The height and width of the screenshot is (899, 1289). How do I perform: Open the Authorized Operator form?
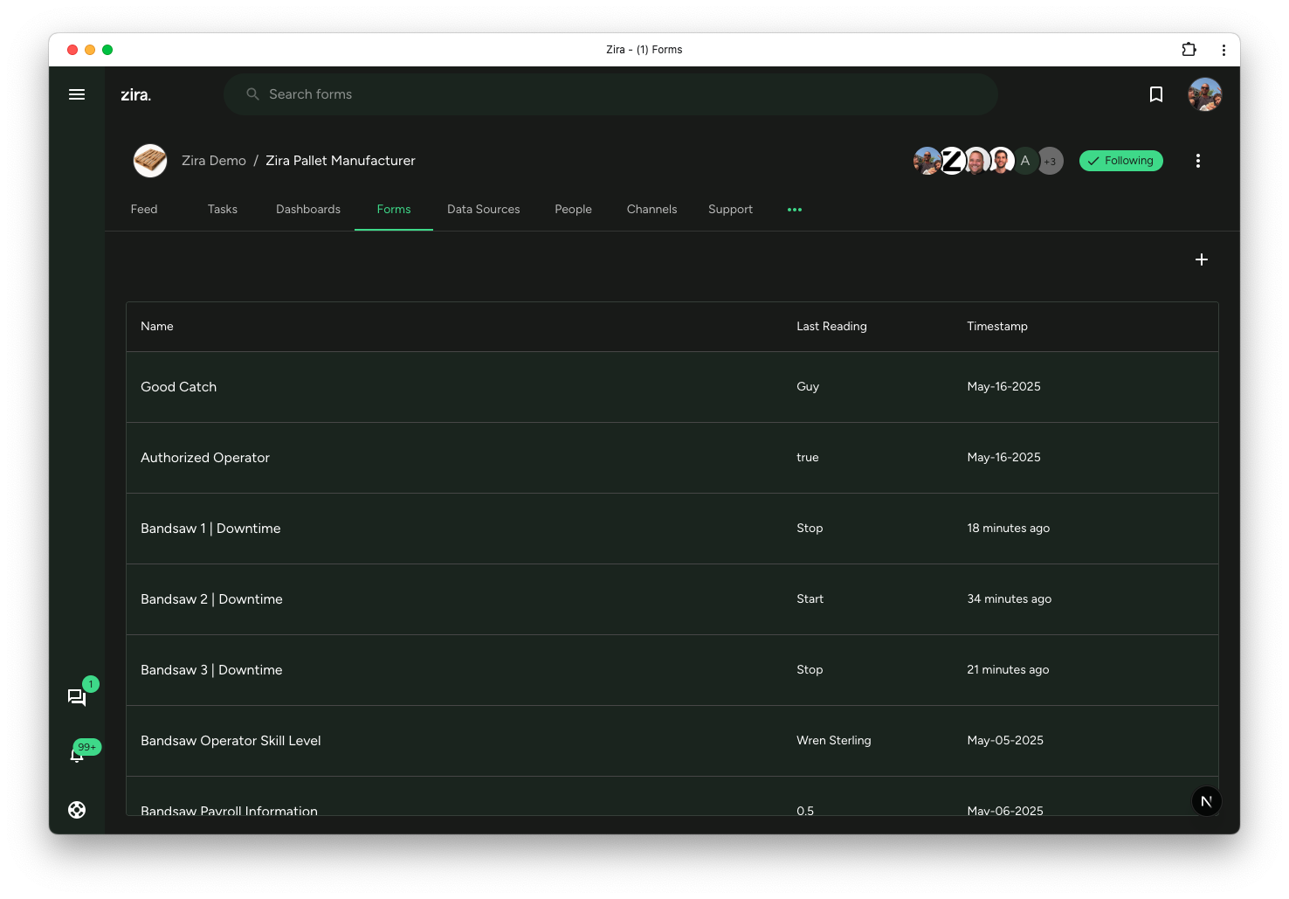(x=672, y=458)
